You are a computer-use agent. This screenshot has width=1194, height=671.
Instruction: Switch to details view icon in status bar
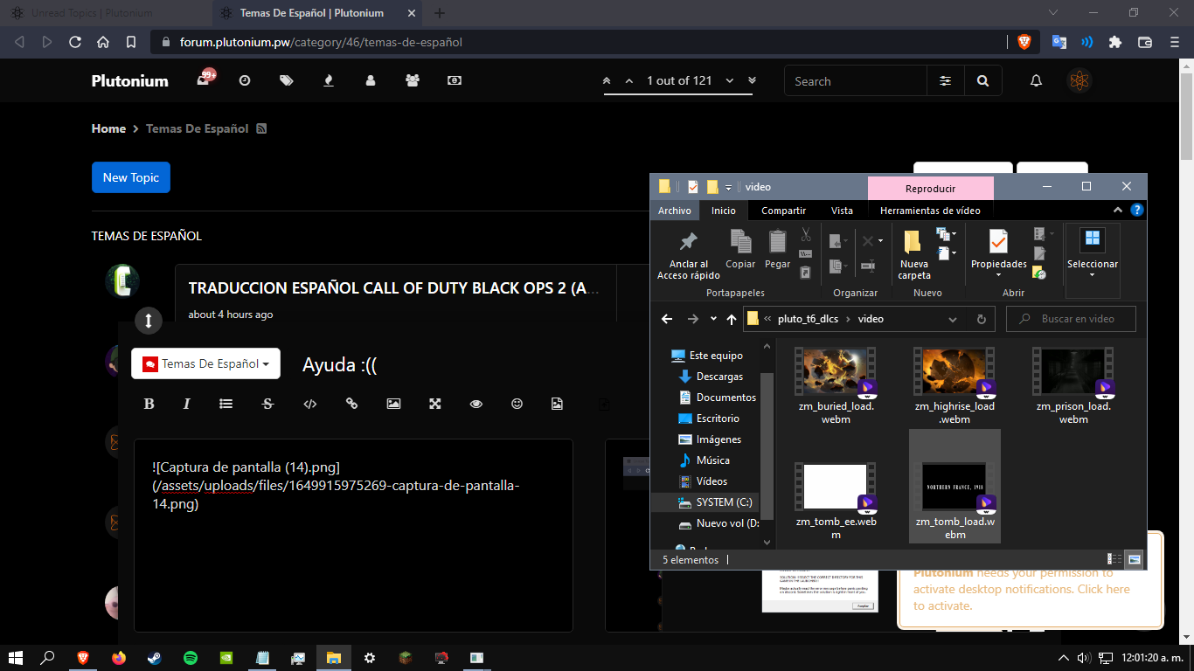(x=1114, y=559)
